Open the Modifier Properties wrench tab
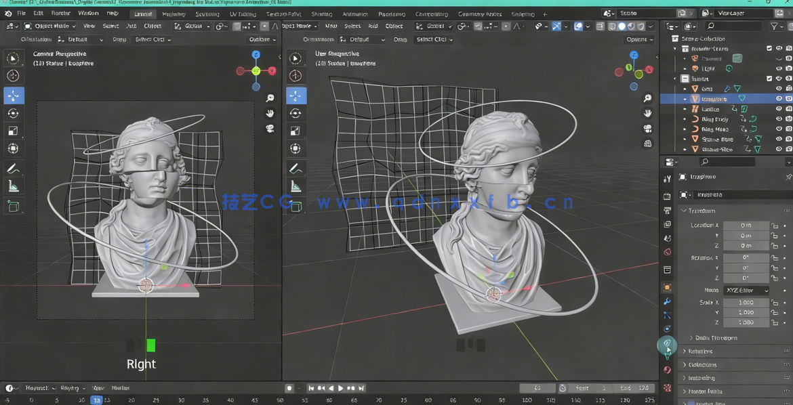The image size is (793, 405). pyautogui.click(x=668, y=301)
